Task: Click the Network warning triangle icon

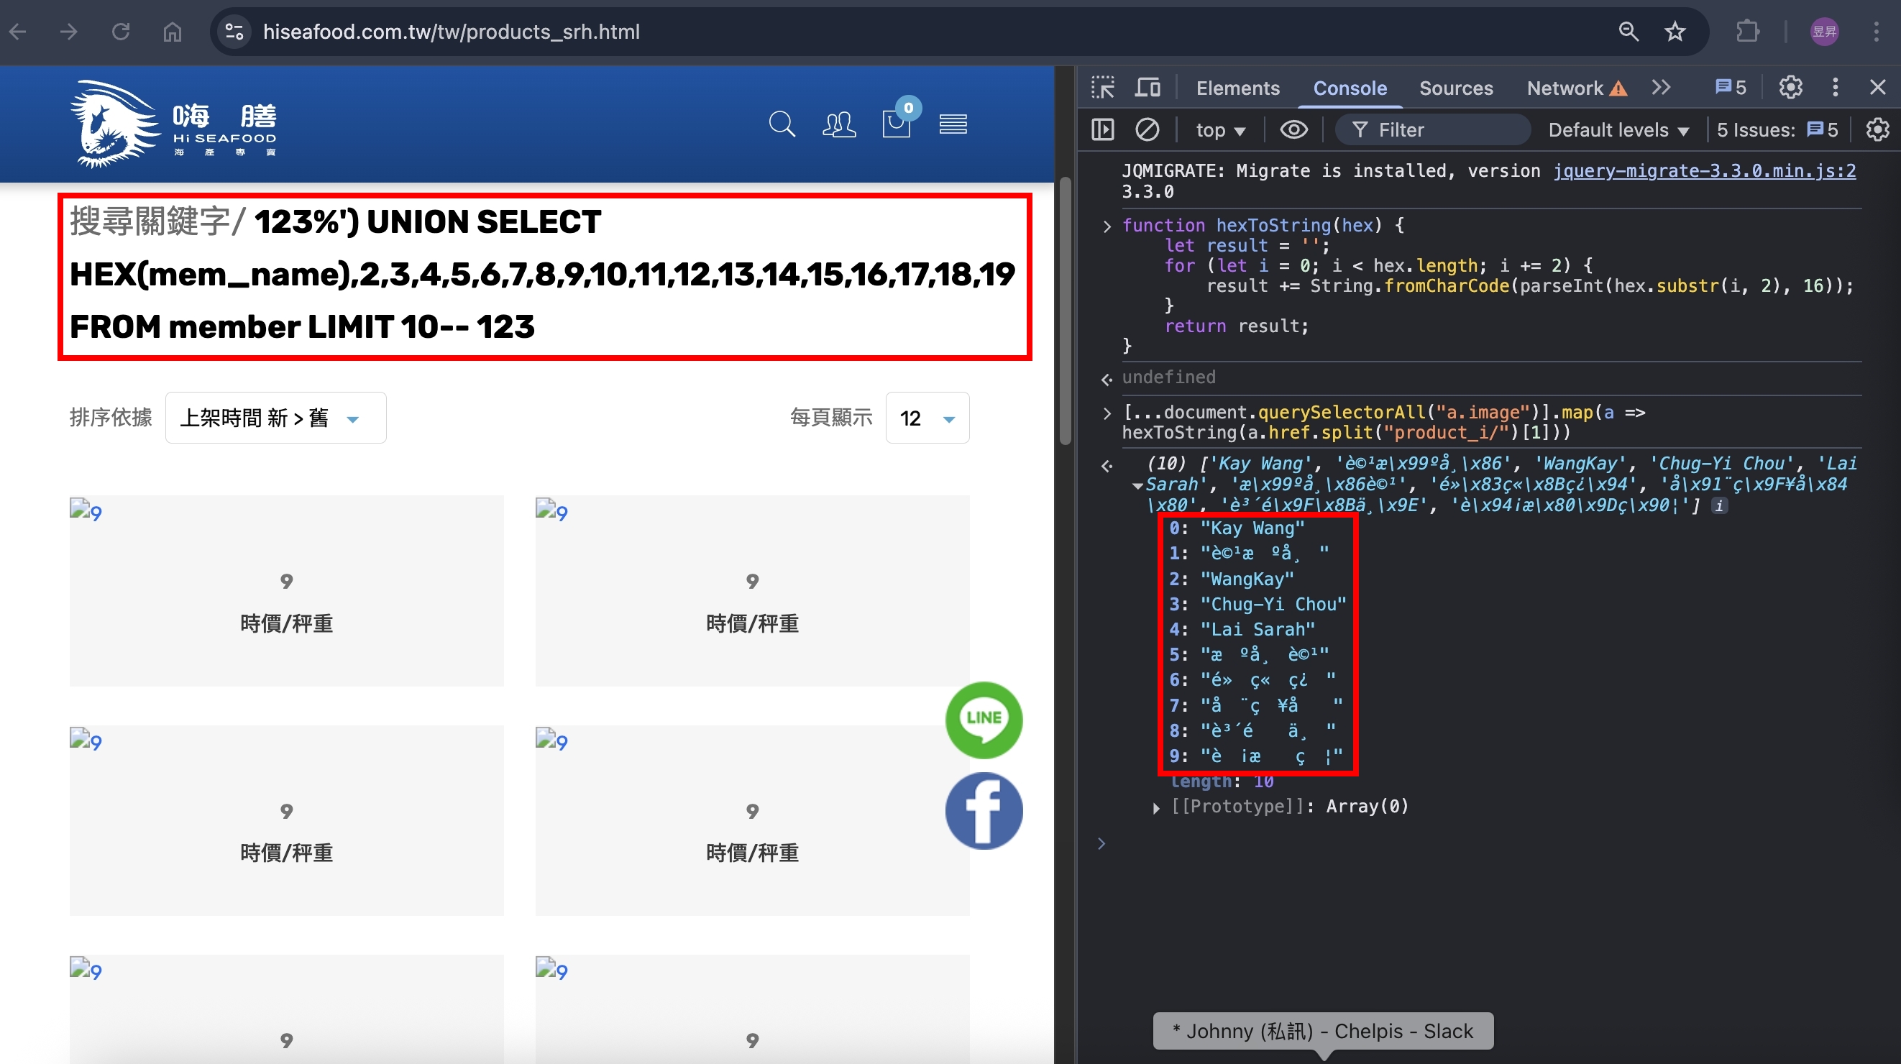Action: pos(1618,88)
